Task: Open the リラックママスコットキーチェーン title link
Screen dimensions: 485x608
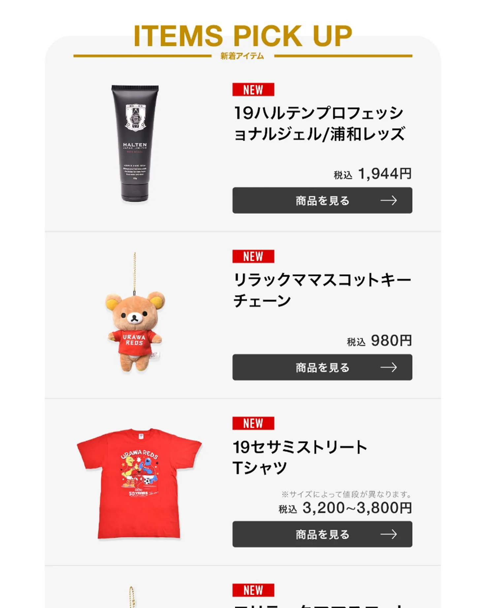Action: pos(322,290)
